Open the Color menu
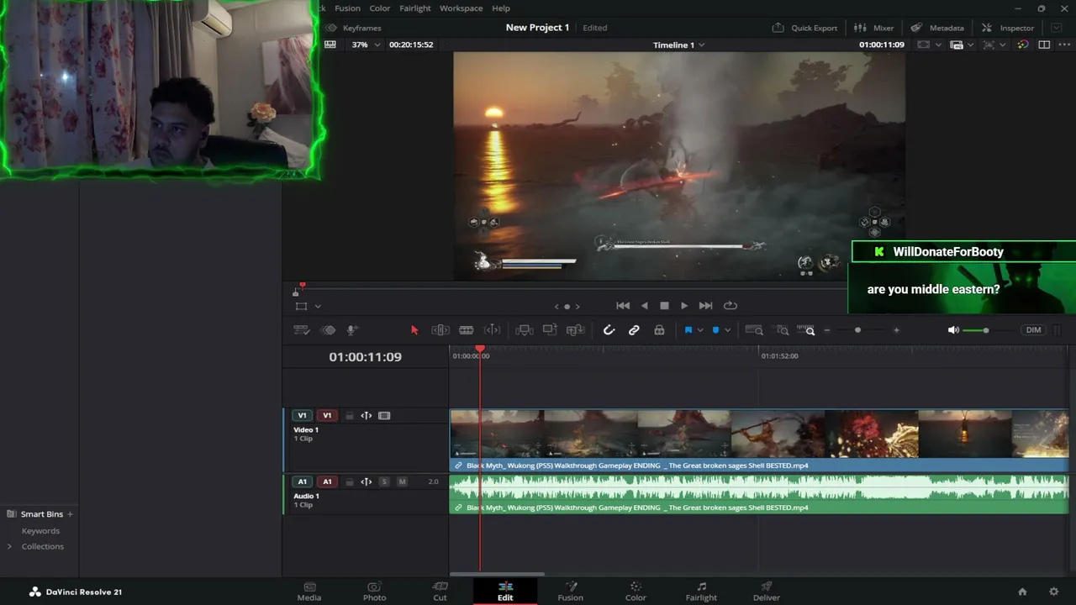The image size is (1076, 605). click(x=380, y=8)
